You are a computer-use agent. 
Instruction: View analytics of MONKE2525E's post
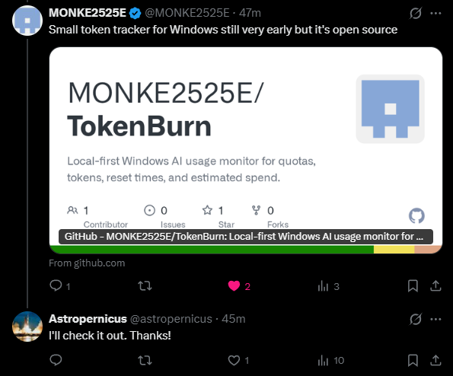point(323,286)
